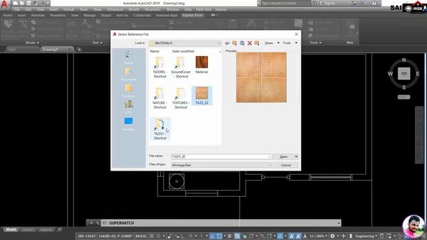Add a new drawing tab with plus
Screen dimensions: 427x240
79,49
